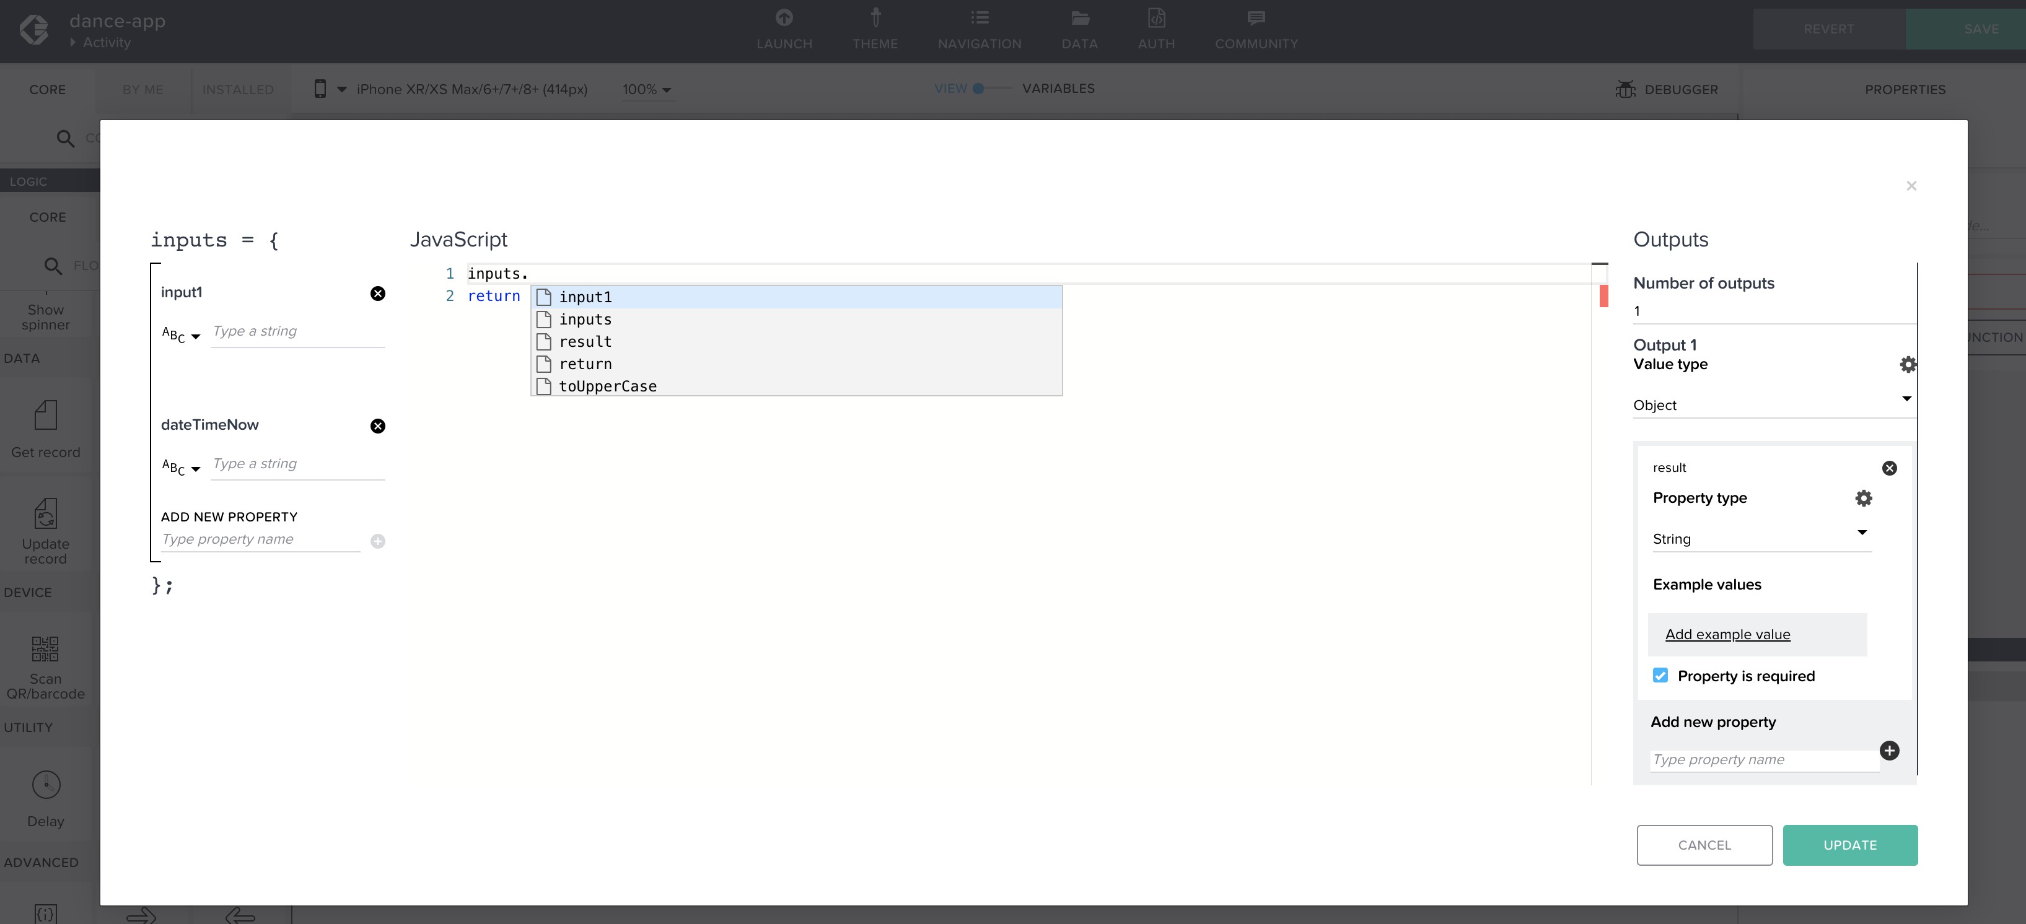
Task: Select the CORE logic tab
Action: pos(47,217)
